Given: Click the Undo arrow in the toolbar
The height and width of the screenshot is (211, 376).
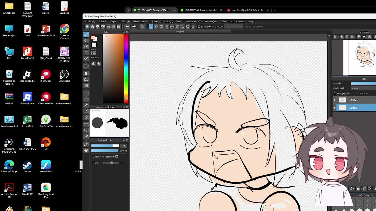Looking at the screenshot, I should click(x=127, y=26).
